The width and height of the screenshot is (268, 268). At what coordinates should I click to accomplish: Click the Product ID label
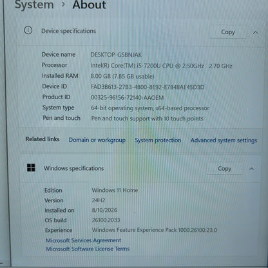[x=56, y=97]
